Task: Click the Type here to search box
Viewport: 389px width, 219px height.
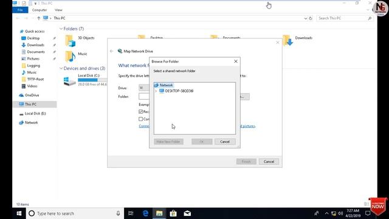Action: 74,214
